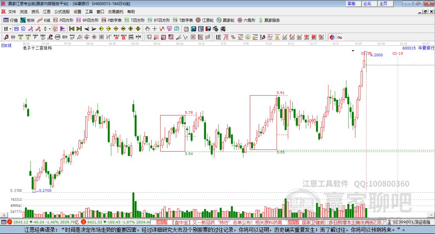The image size is (435, 234).
Task: Click the blue infinity loop icon
Action: click(339, 37)
